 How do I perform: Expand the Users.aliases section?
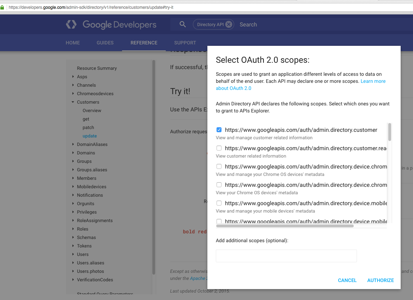(73, 263)
